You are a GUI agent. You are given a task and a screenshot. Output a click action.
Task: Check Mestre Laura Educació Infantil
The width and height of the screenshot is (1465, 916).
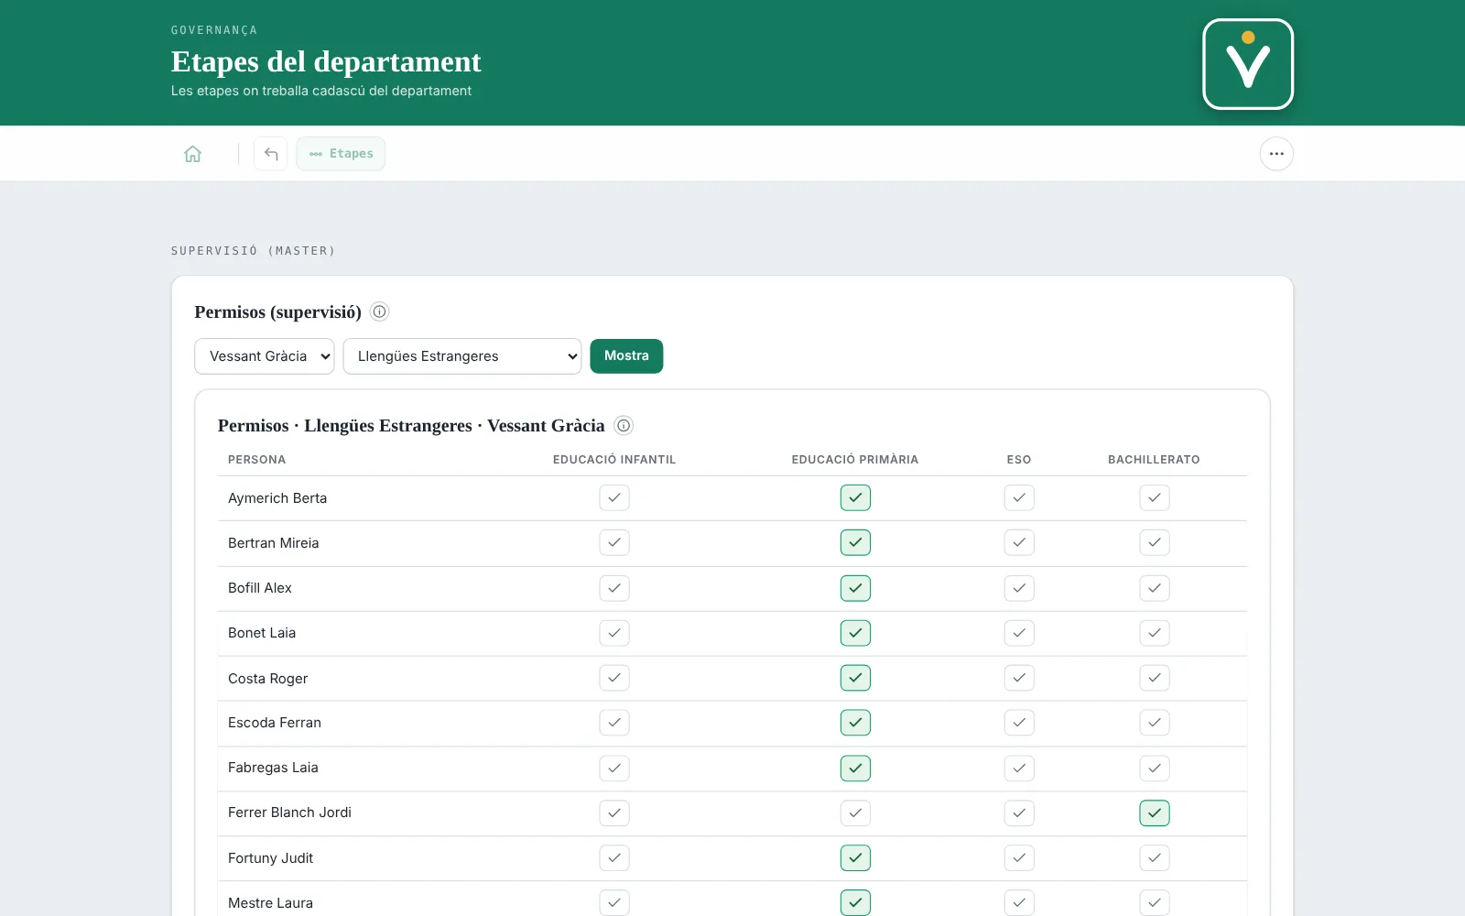[614, 902]
